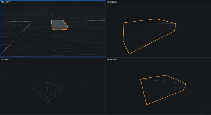Viewport: 211px width, 115px height.
Task: Open the Perspective menu in the top-right viewport
Action: point(112,2)
